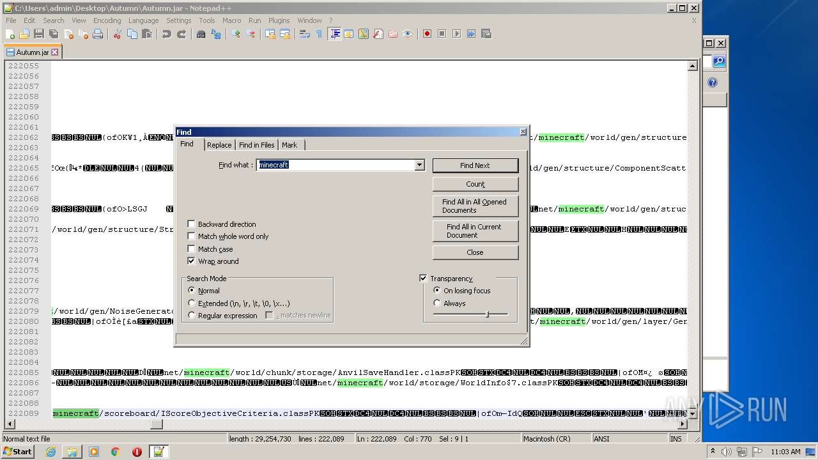Start macro recording with red circle icon
This screenshot has width=818, height=460.
click(428, 34)
